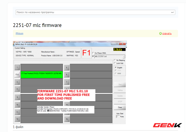Image resolution: width=186 pixels, height=132 pixels.
Task: Click the MPALL app icon in title bar
Action: click(x=14, y=44)
